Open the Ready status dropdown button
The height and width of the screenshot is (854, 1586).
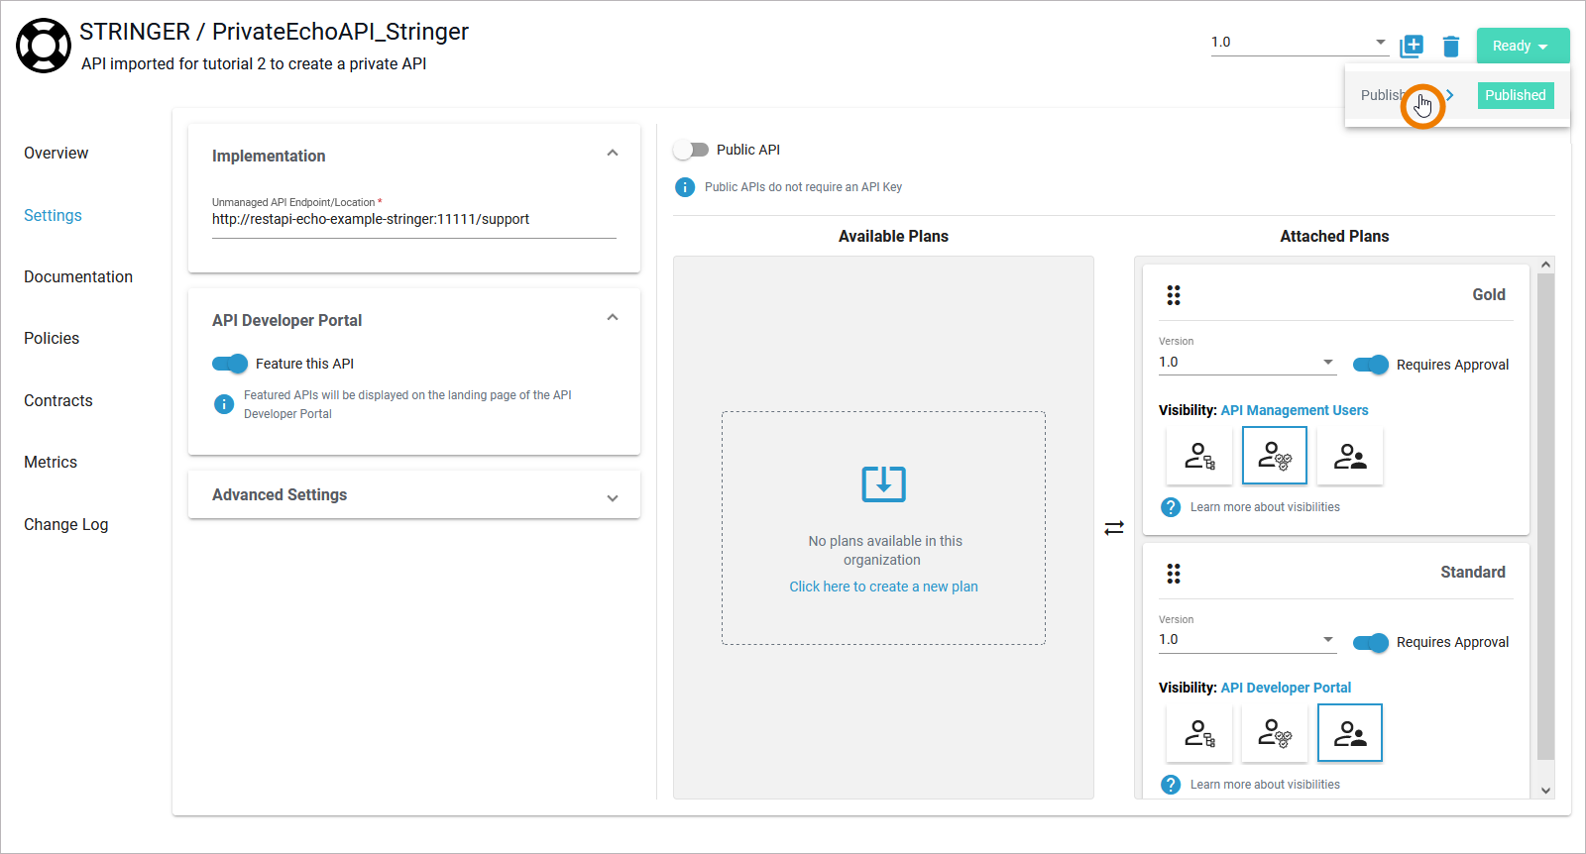(x=1522, y=46)
